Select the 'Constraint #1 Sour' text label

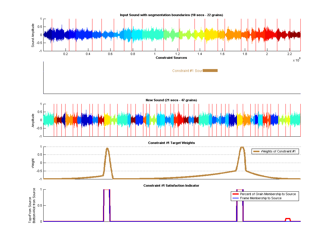click(x=187, y=71)
